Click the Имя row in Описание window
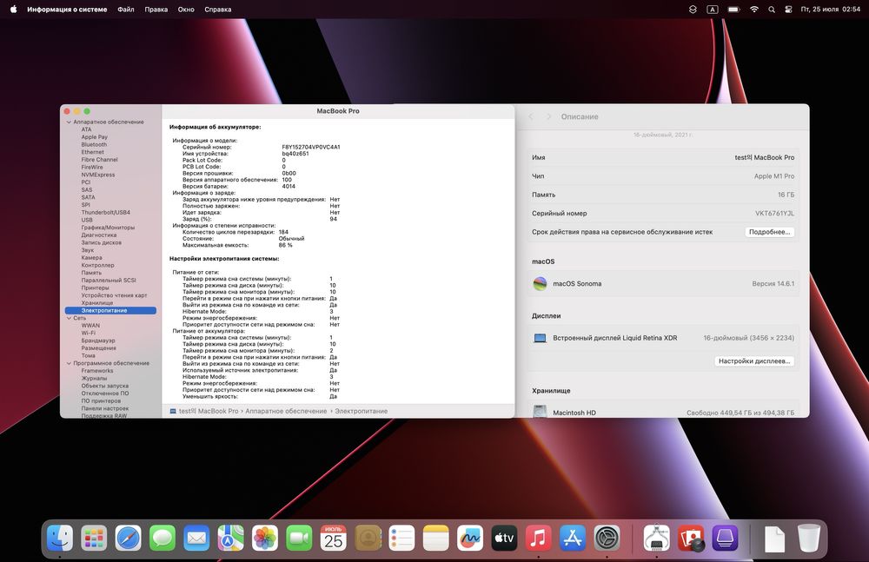Image resolution: width=869 pixels, height=562 pixels. [663, 157]
